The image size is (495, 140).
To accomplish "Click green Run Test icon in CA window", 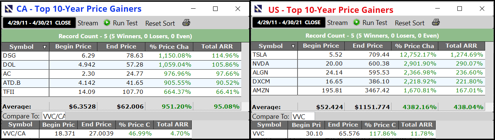I will [107, 23].
